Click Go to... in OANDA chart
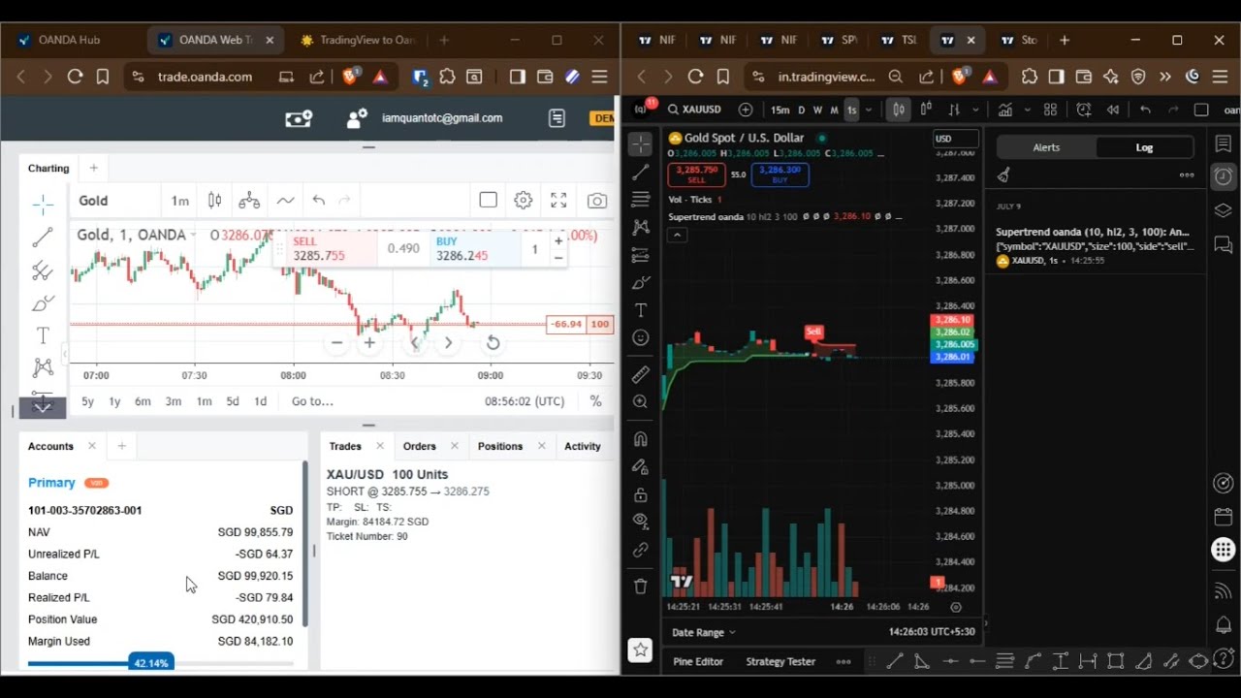The height and width of the screenshot is (698, 1241). pos(312,401)
